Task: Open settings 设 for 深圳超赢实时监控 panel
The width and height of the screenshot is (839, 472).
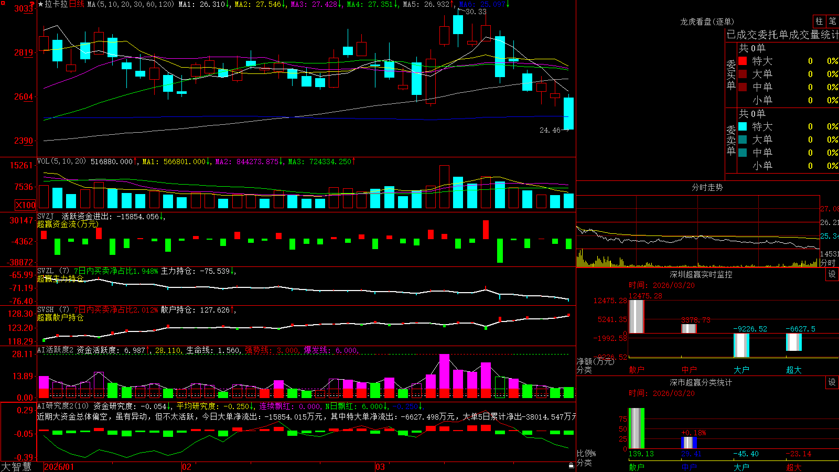Action: 832,274
